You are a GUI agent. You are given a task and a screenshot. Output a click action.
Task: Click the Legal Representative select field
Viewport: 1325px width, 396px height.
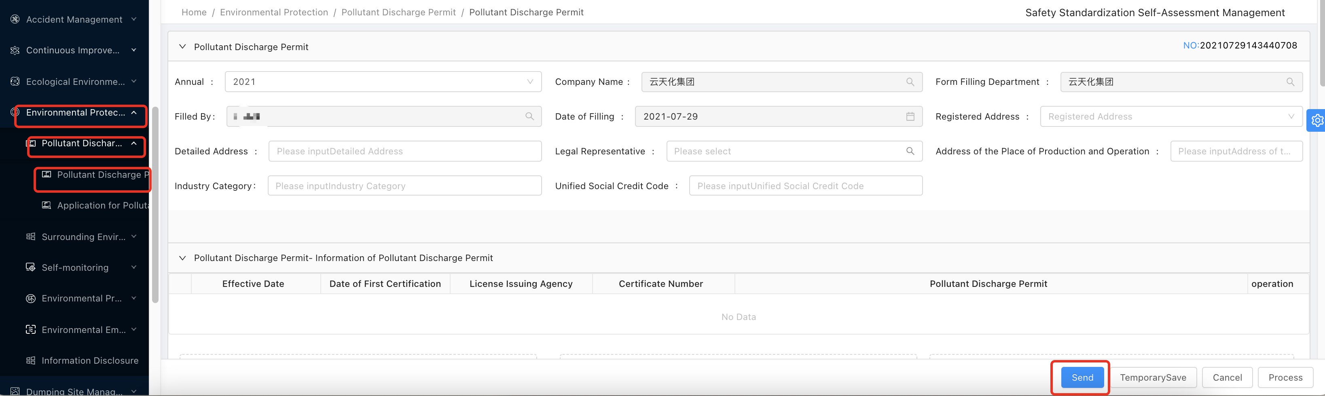pos(794,151)
